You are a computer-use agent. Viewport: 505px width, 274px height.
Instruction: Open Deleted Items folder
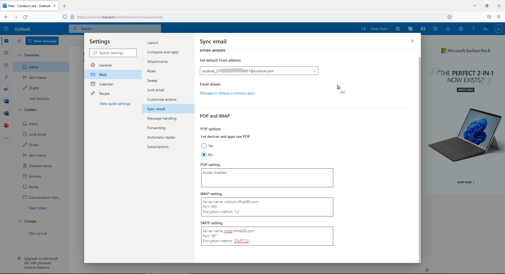[x=41, y=166]
